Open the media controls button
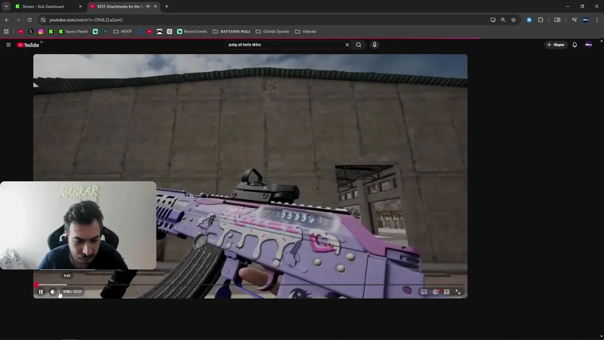Viewport: 604px width, 340px height. click(574, 20)
